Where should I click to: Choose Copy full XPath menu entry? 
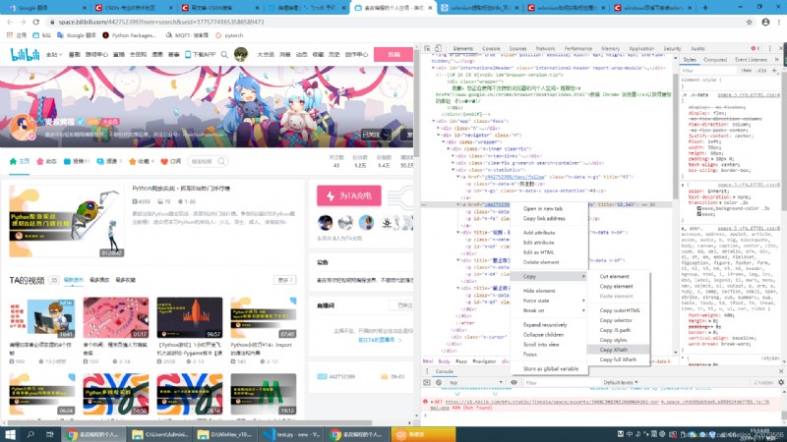click(x=618, y=359)
